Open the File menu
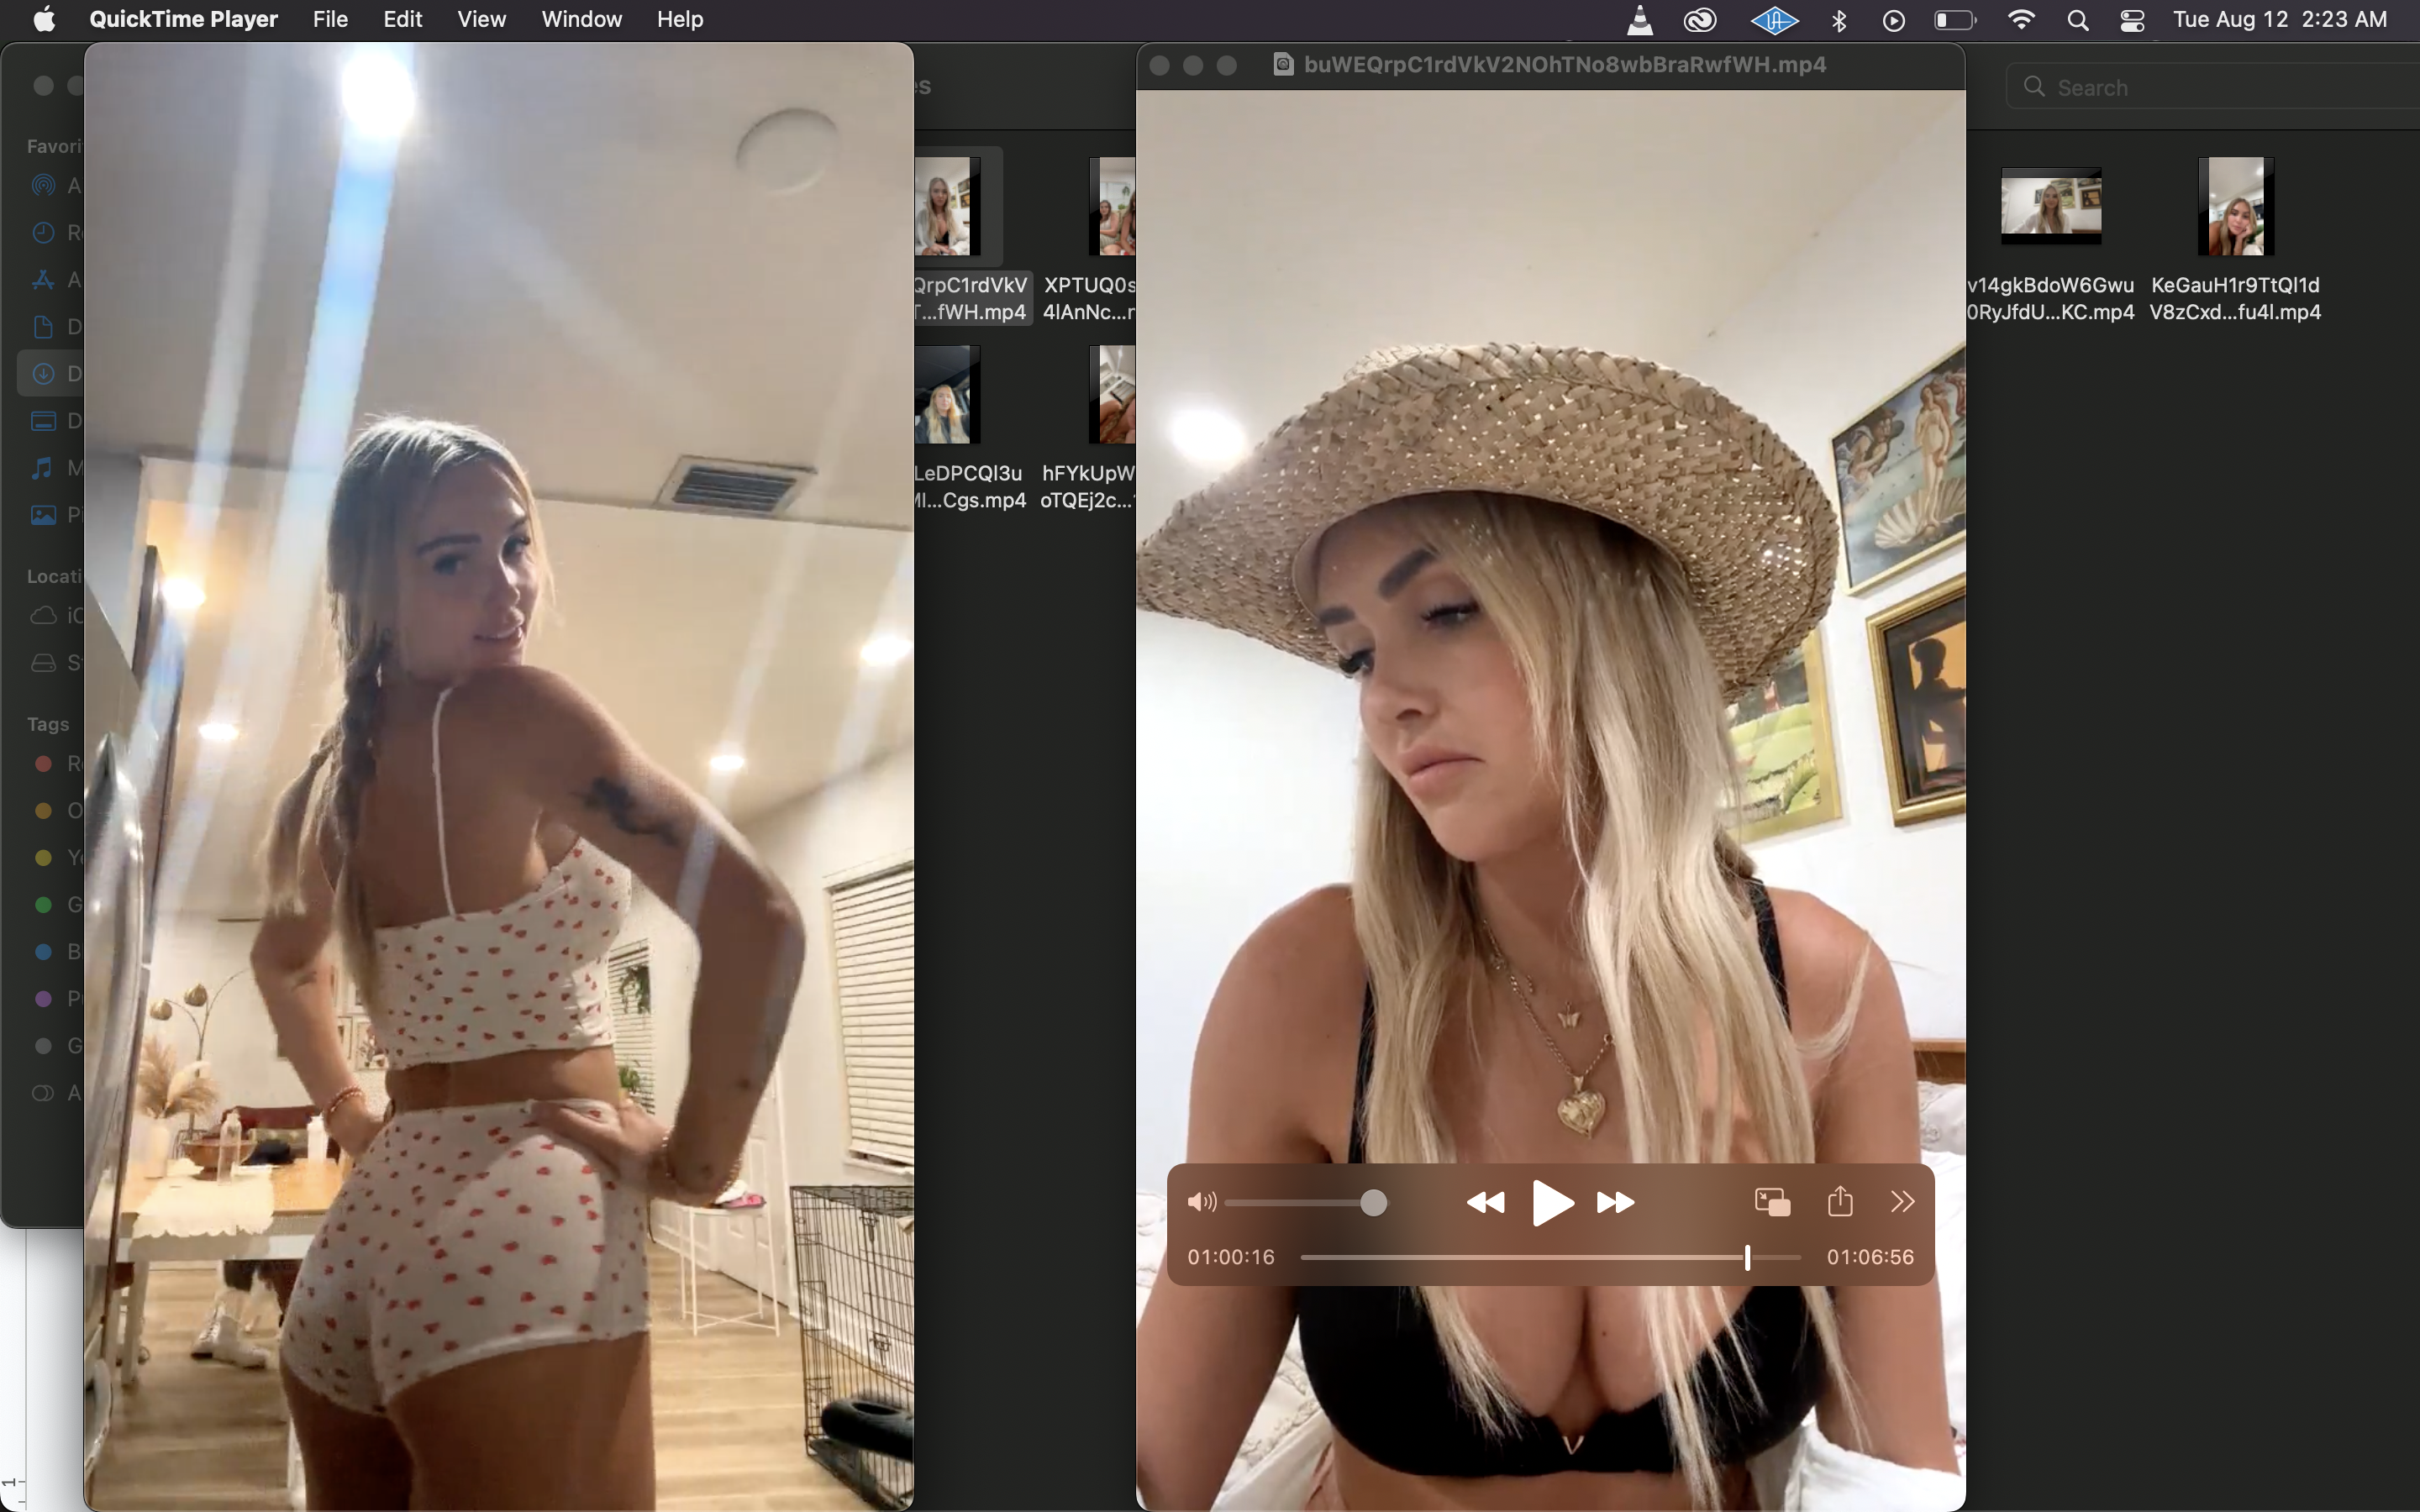Viewport: 2420px width, 1512px height. coord(330,19)
